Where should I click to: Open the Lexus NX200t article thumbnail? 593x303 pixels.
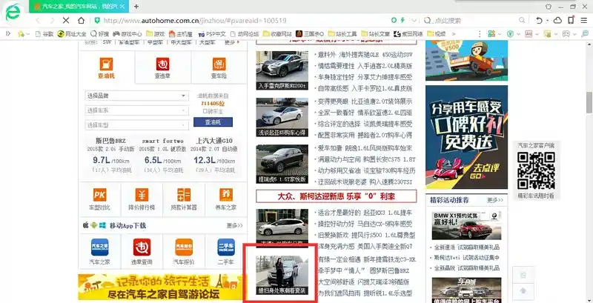282,70
